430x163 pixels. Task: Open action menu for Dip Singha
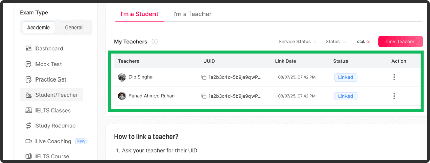coord(394,77)
